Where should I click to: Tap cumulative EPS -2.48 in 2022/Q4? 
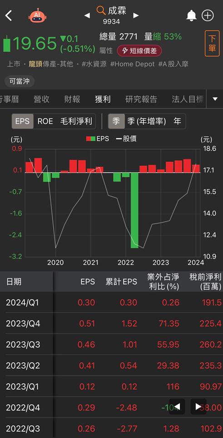point(127,407)
